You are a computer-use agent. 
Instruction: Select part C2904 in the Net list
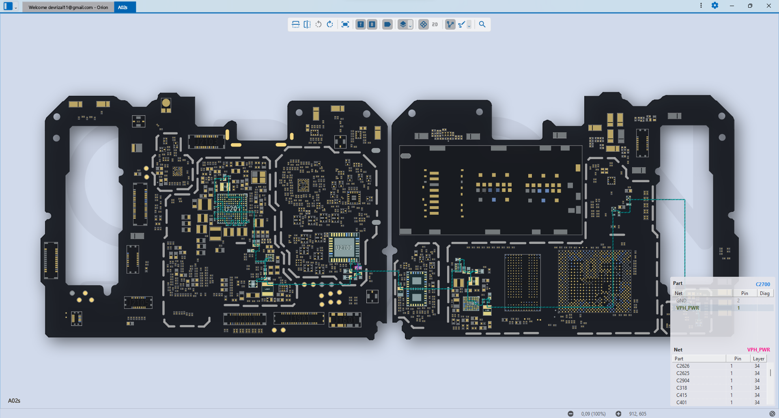click(x=683, y=381)
